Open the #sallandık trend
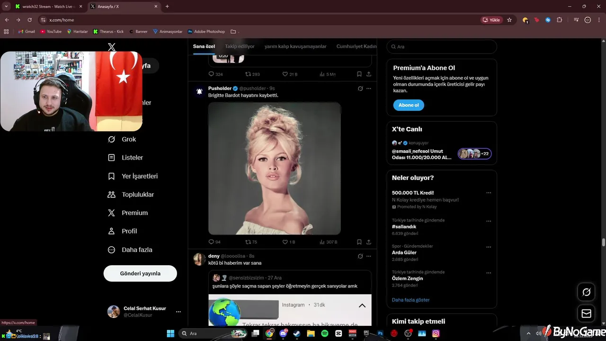The image size is (606, 341). (x=404, y=227)
